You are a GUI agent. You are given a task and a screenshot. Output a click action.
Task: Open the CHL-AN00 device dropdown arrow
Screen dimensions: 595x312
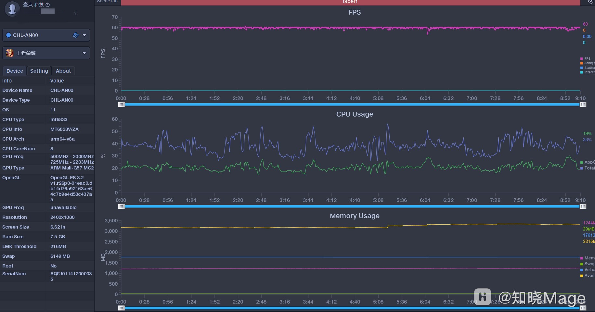pyautogui.click(x=84, y=35)
